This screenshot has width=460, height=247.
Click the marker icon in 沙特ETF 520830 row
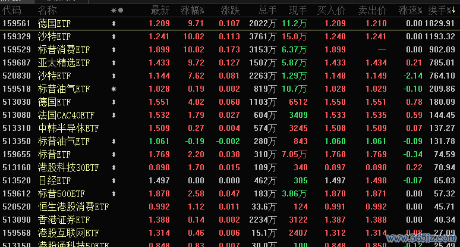click(114, 76)
